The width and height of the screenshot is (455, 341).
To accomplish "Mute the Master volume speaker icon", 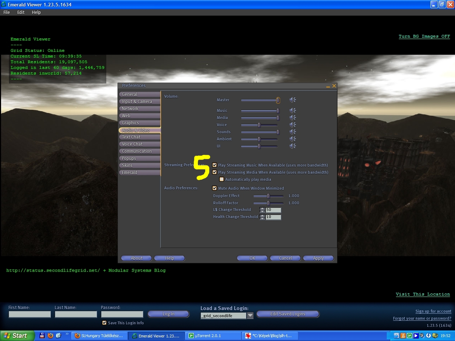I will coord(293,100).
